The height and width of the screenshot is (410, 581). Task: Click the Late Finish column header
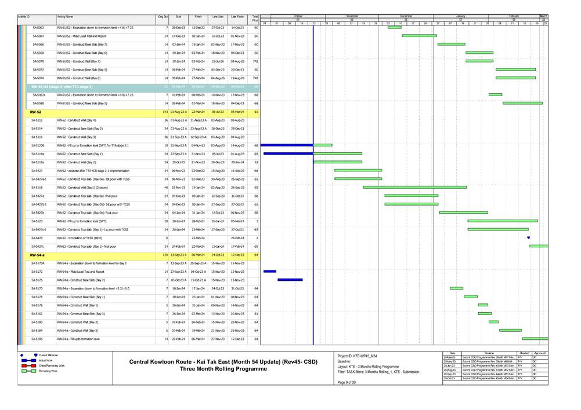point(237,17)
